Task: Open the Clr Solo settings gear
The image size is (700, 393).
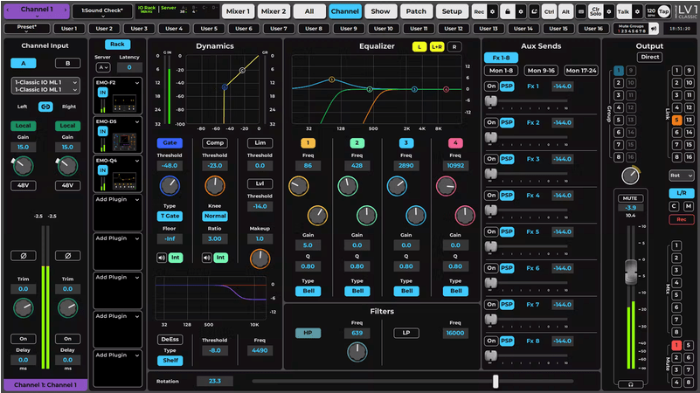Action: 609,11
